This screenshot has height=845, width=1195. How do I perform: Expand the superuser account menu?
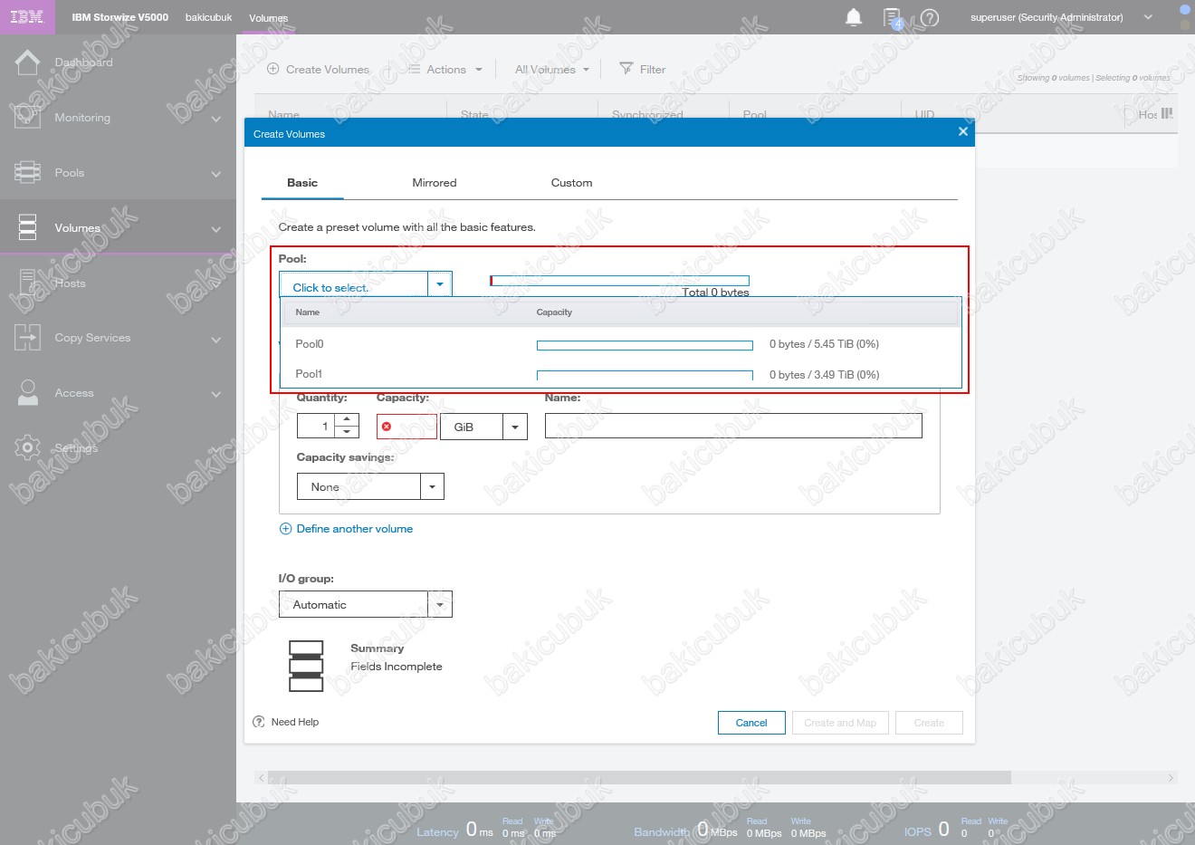coord(1148,17)
